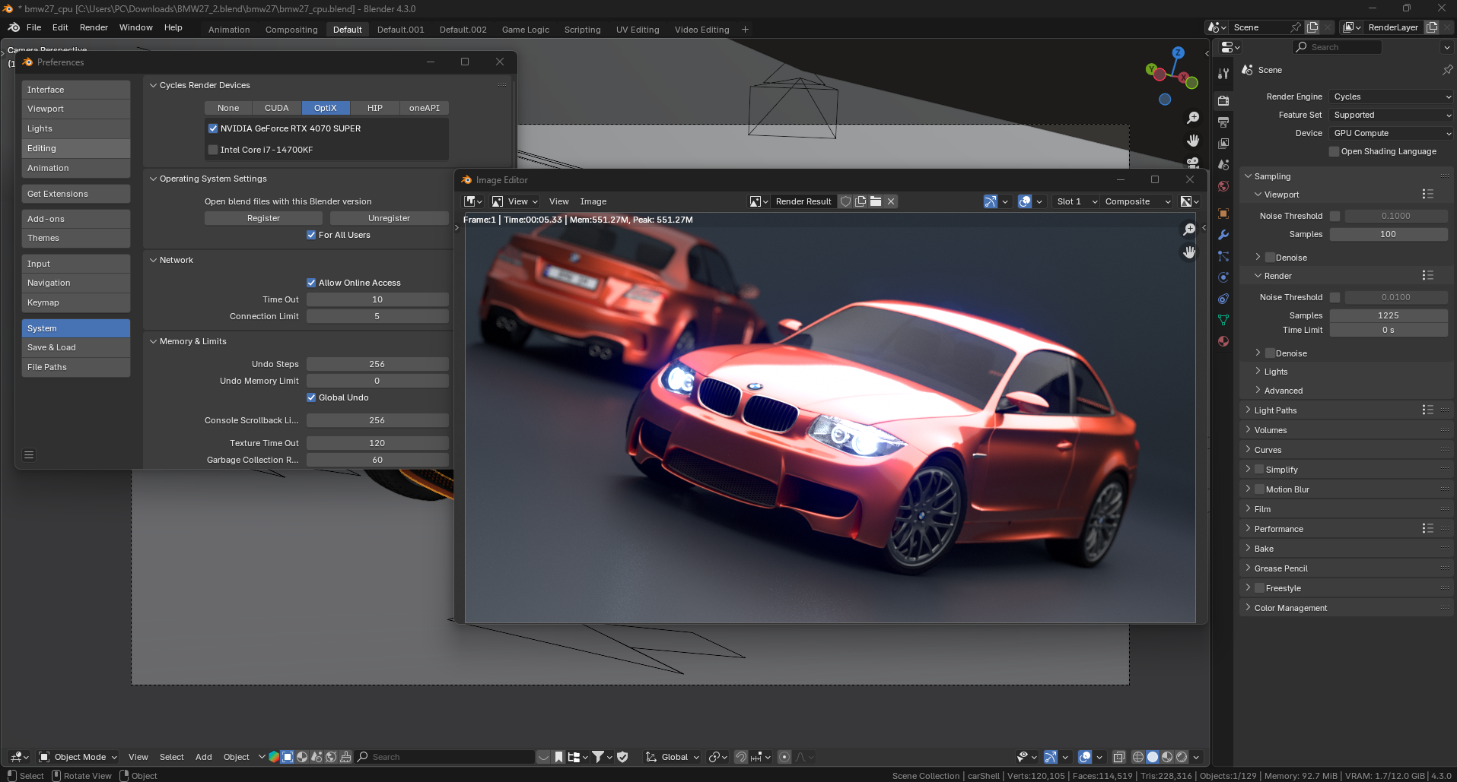Open Feature Set Supported dropdown

[1392, 115]
